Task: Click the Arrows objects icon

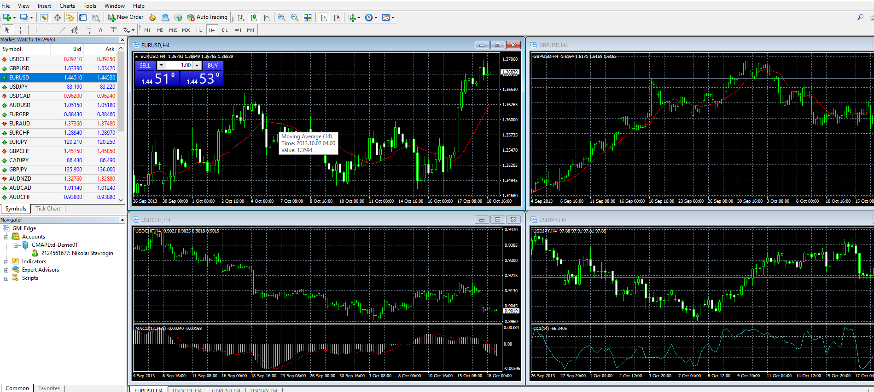Action: click(x=126, y=30)
